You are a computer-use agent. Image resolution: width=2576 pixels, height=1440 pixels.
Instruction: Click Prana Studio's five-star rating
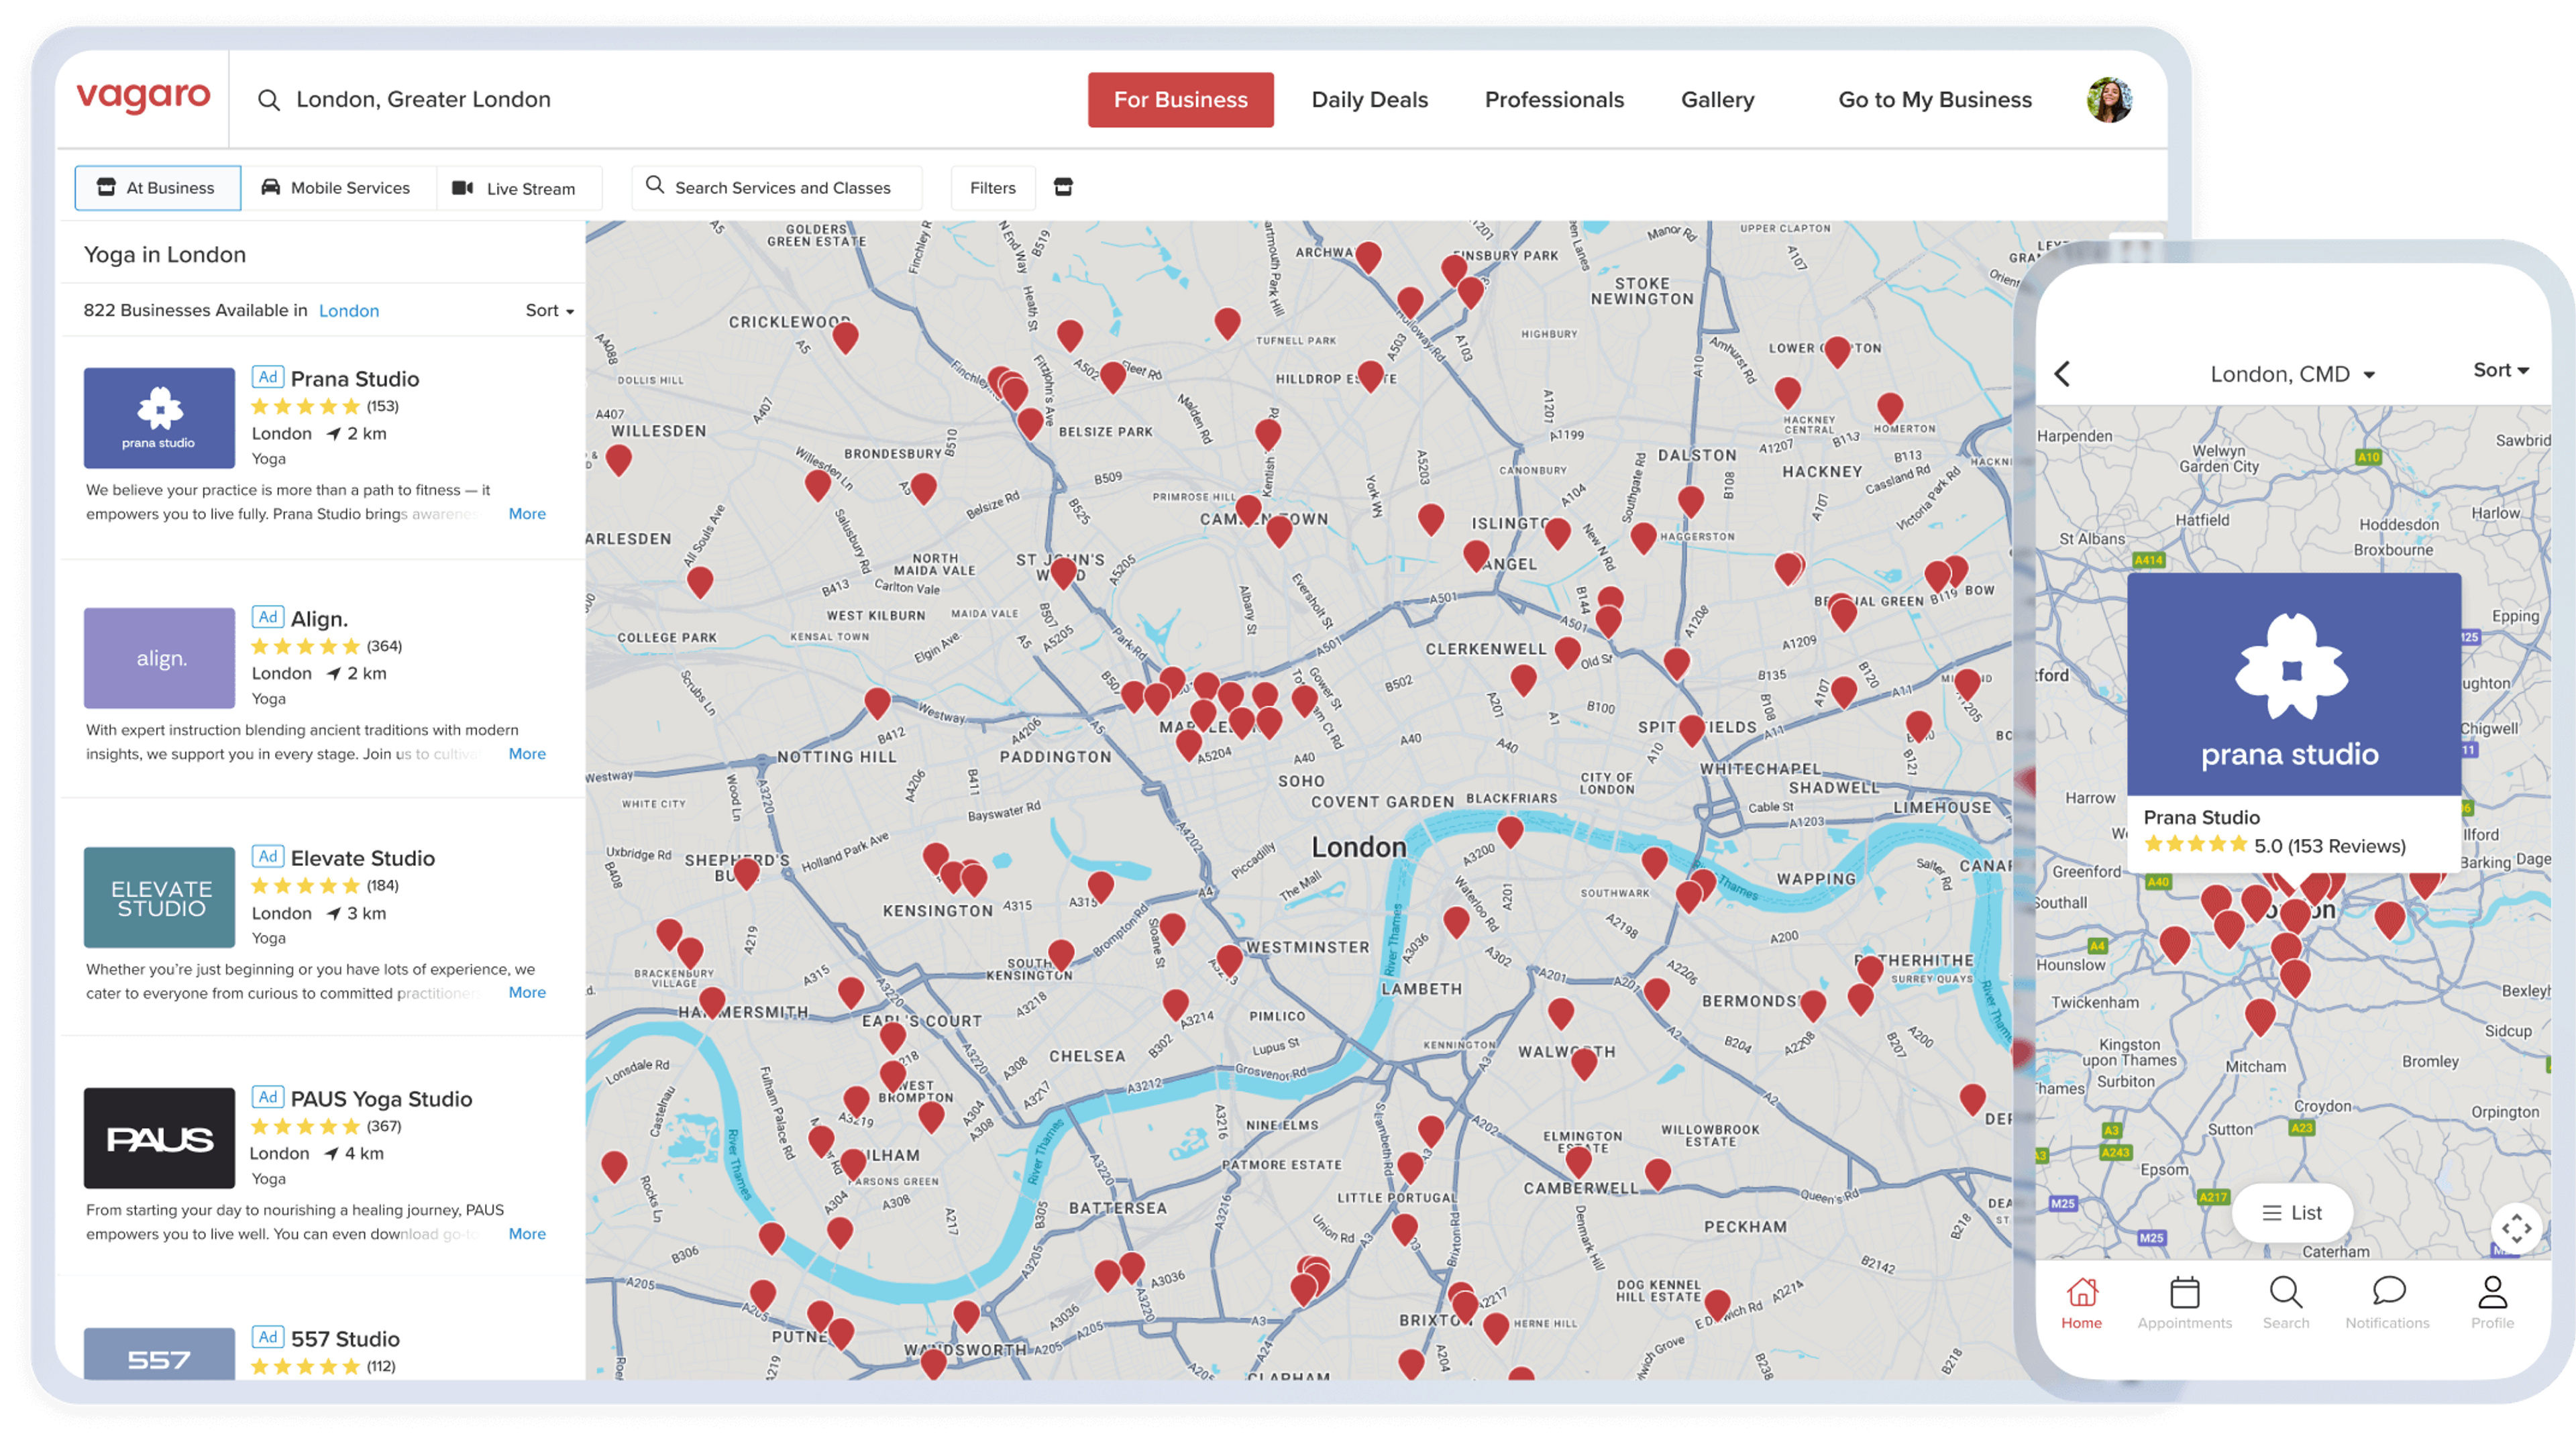point(305,406)
